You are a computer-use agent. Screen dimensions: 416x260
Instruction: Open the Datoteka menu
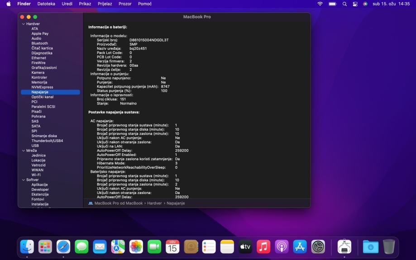(46, 4)
